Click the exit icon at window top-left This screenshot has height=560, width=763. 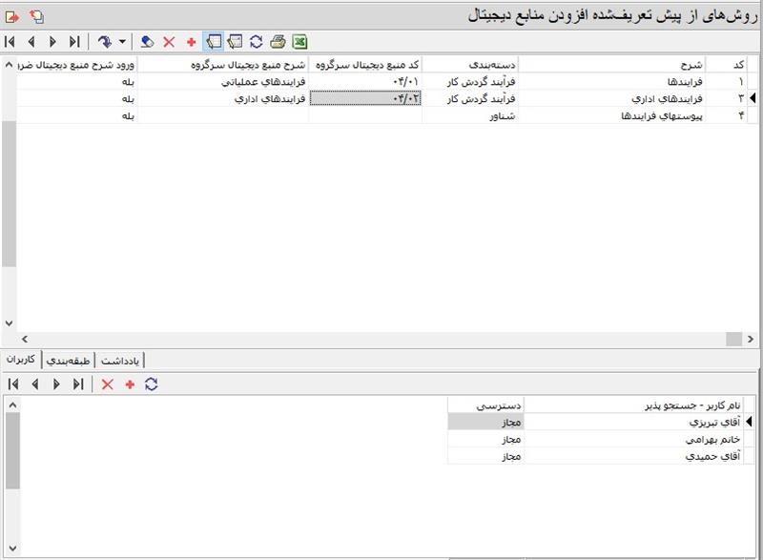point(12,15)
